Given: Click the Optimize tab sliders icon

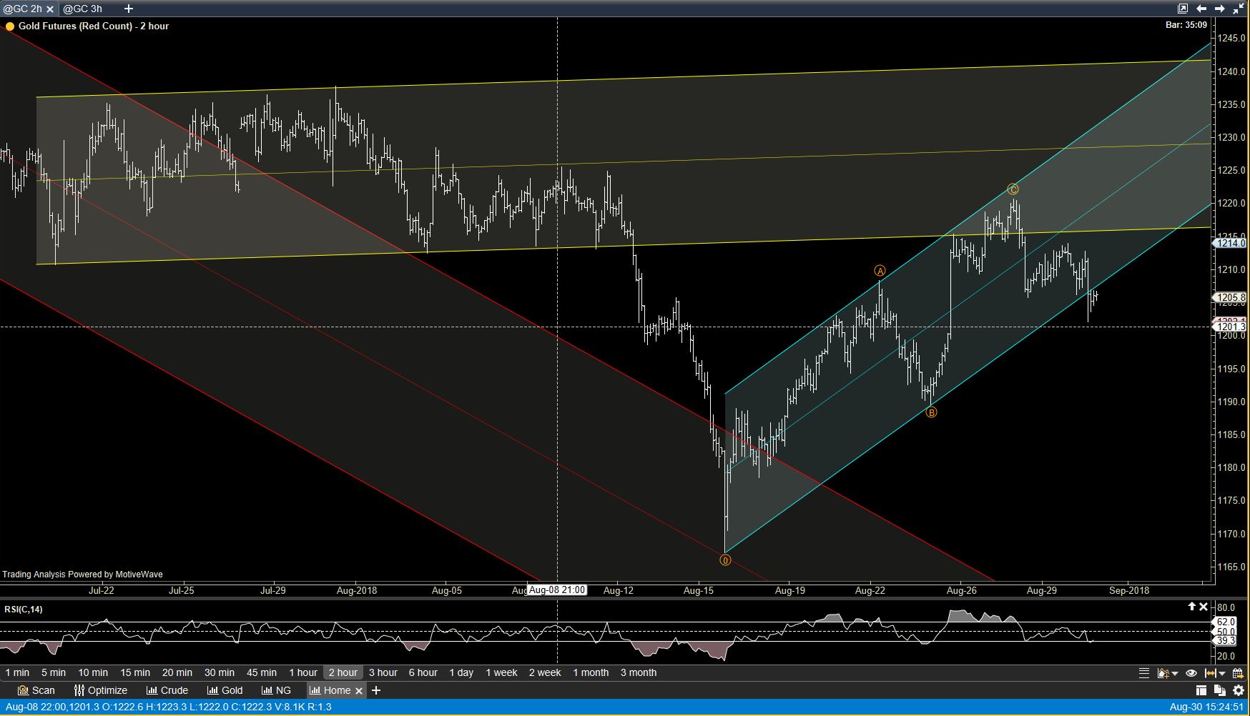Looking at the screenshot, I should point(79,690).
